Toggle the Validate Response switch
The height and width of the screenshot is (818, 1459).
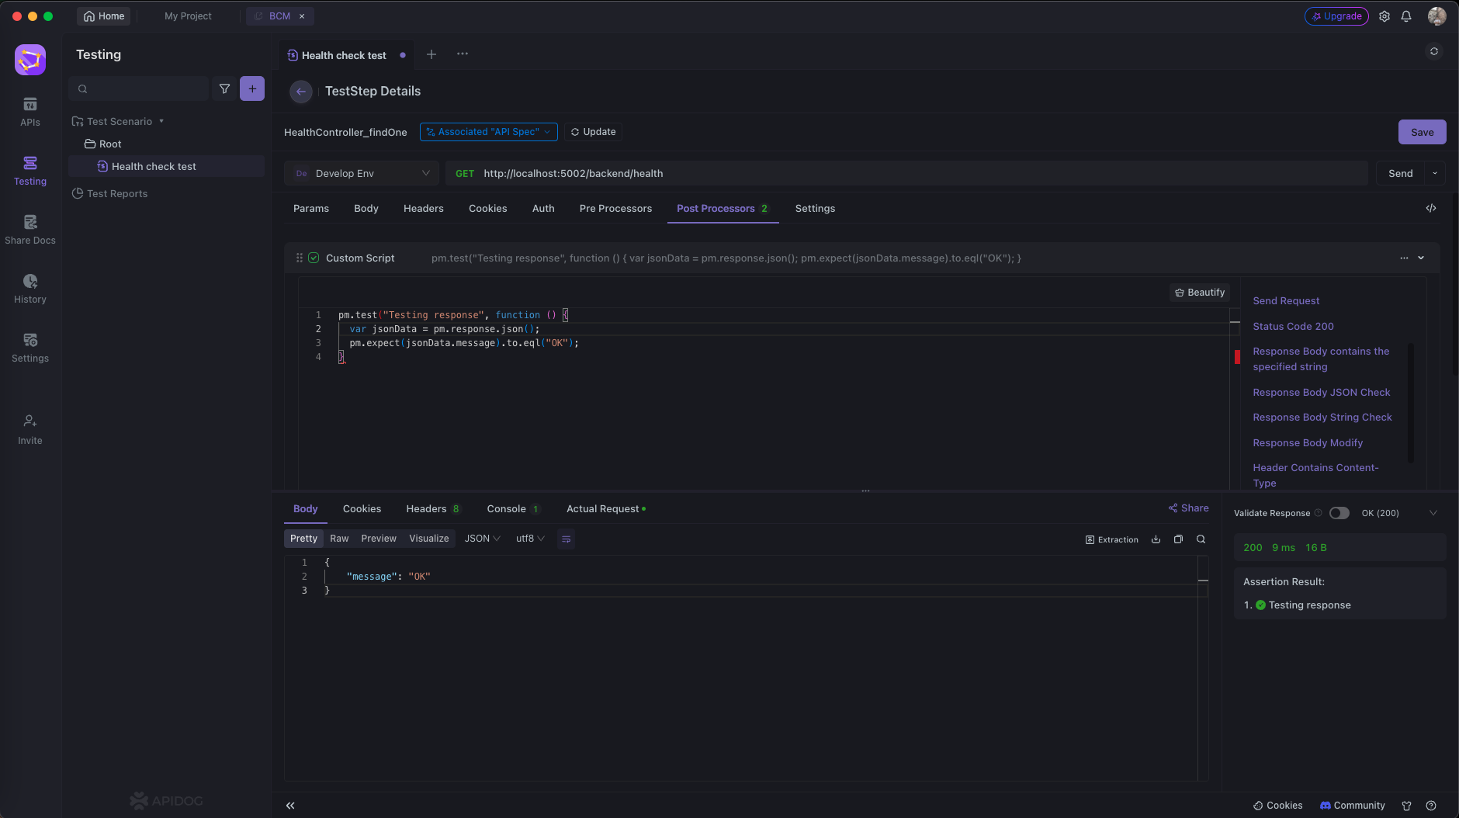1339,513
